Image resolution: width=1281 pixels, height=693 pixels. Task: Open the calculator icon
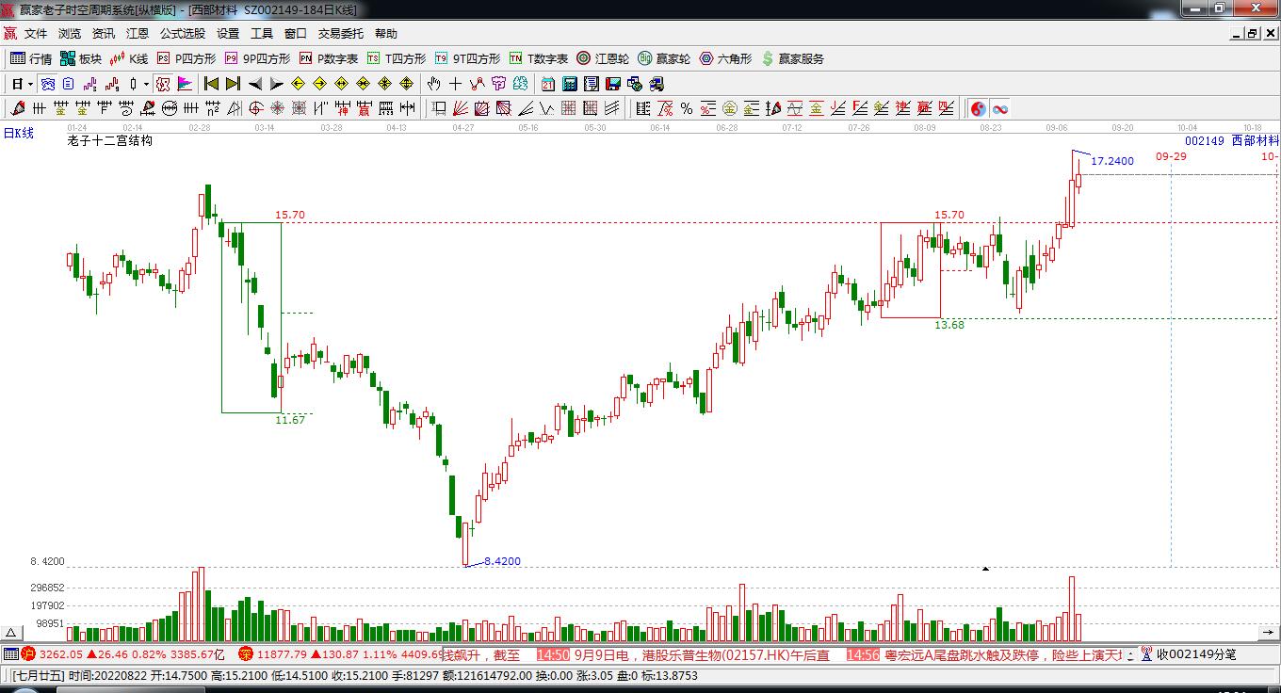(x=570, y=84)
